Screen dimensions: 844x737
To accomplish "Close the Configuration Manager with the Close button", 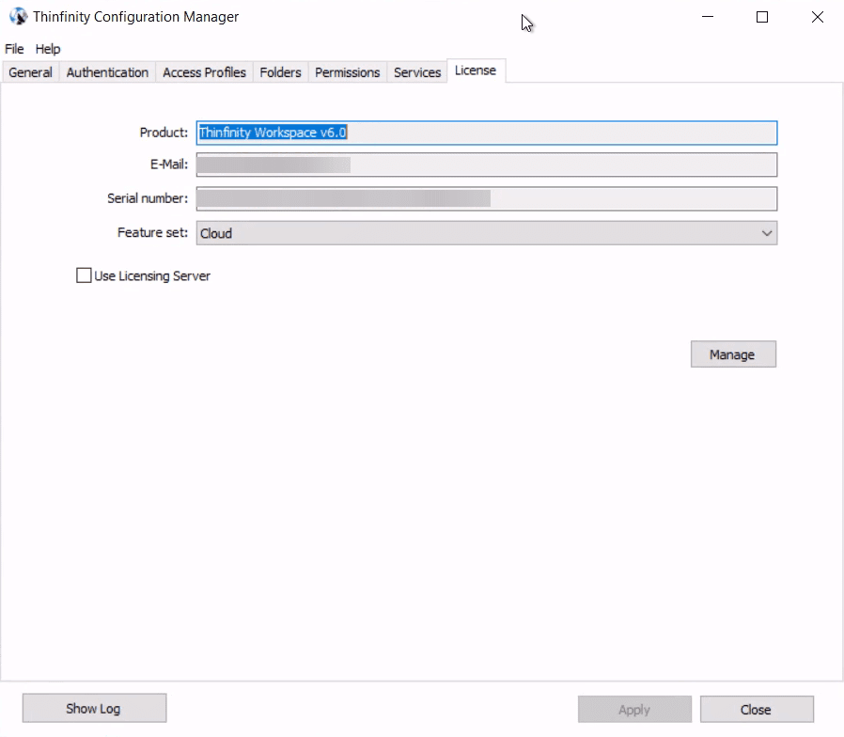I will (x=757, y=709).
